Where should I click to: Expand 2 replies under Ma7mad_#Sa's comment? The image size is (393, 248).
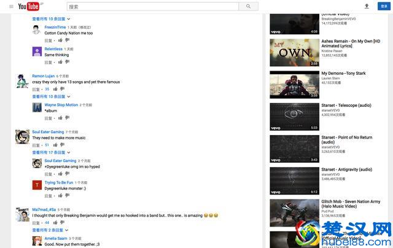click(x=50, y=230)
